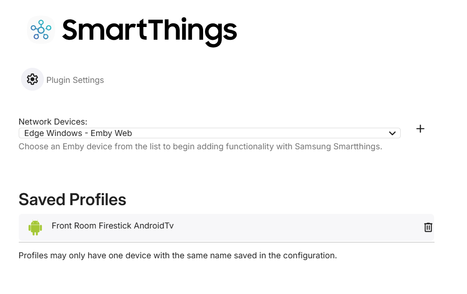Click the divider line beneath the saved profile
The width and height of the screenshot is (467, 294).
point(226,242)
